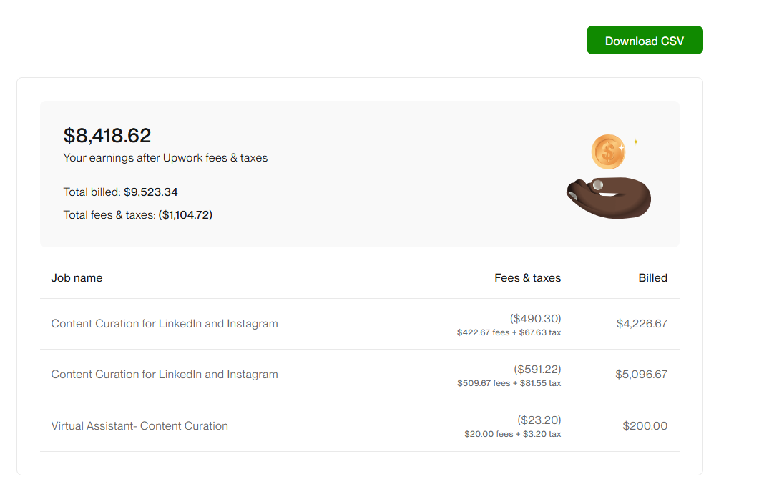The width and height of the screenshot is (759, 504).
Task: Click the ($490.30) fees amount
Action: [535, 318]
